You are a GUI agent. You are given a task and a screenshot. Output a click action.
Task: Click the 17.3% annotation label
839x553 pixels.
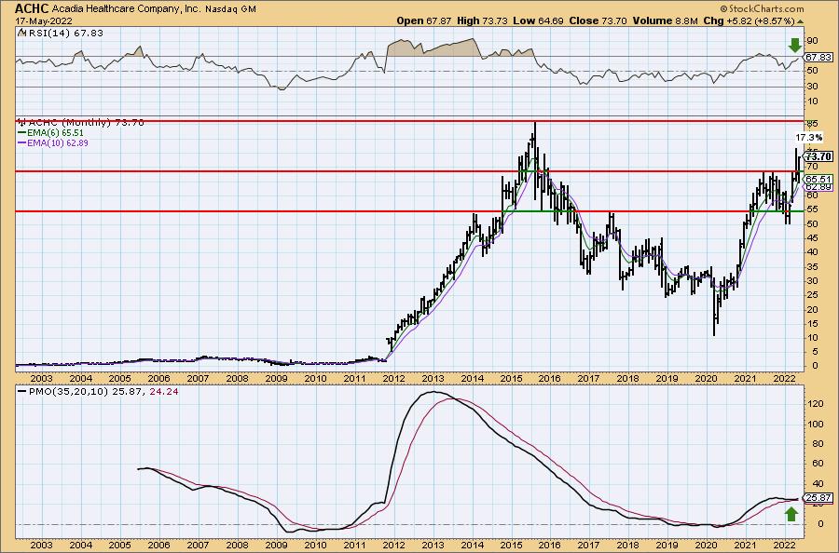(x=809, y=138)
